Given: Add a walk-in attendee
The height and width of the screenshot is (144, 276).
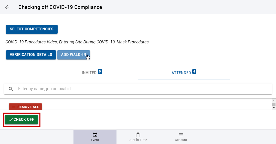Looking at the screenshot, I should 73,55.
